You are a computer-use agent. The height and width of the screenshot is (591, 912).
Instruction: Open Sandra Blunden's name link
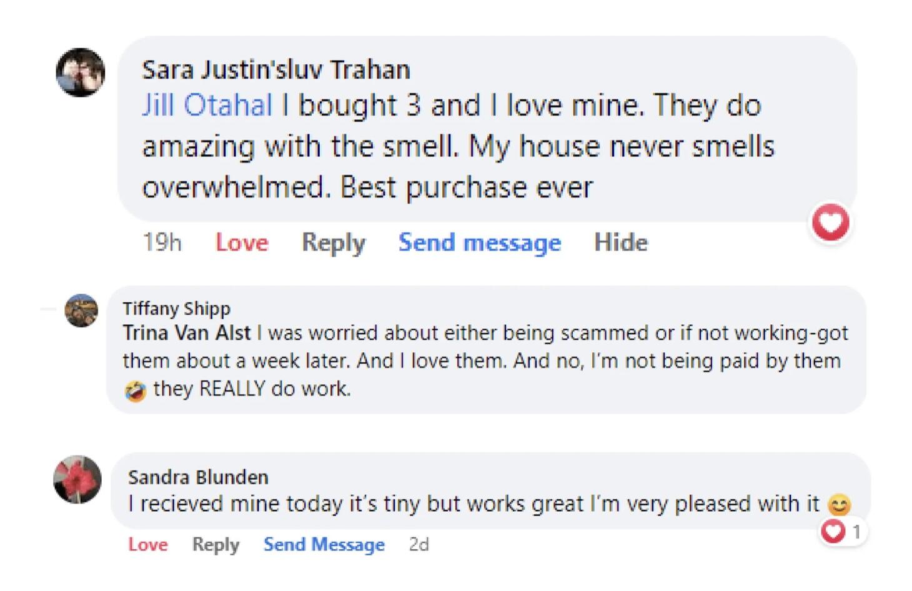click(x=198, y=477)
